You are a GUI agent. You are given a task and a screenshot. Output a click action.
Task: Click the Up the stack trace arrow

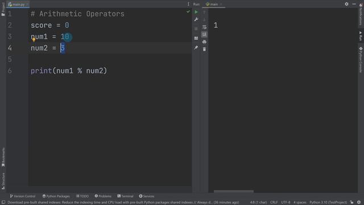tap(204, 12)
